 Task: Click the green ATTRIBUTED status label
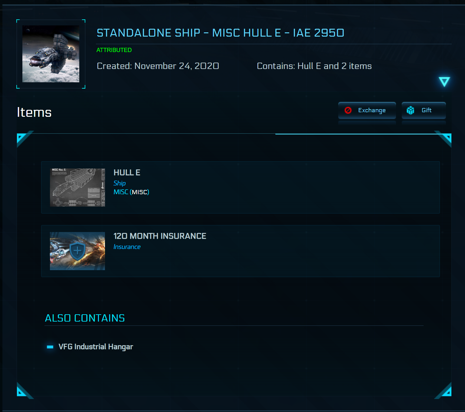click(x=114, y=50)
